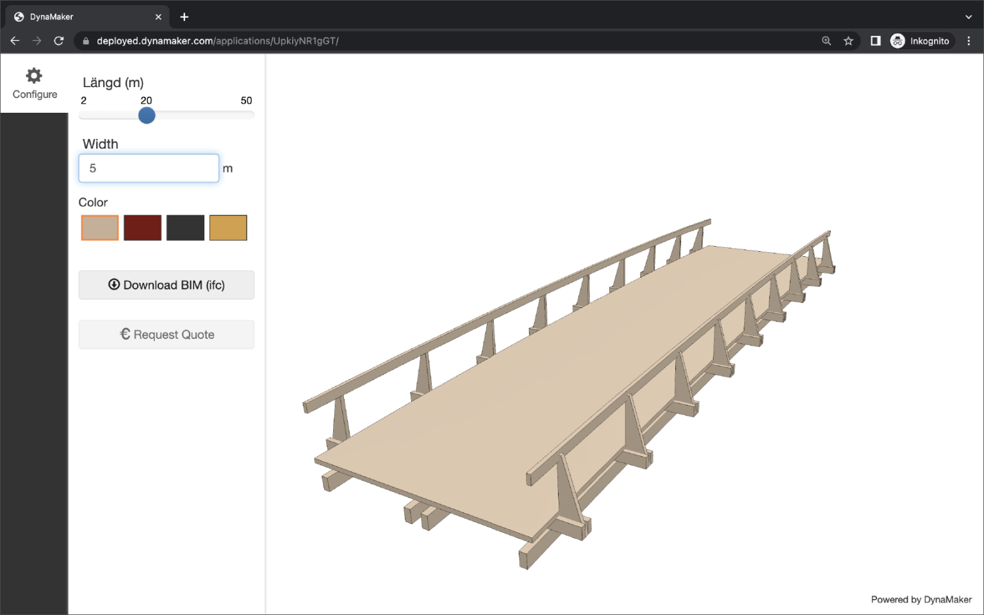984x615 pixels.
Task: Reload the page with the refresh icon
Action: coord(59,40)
